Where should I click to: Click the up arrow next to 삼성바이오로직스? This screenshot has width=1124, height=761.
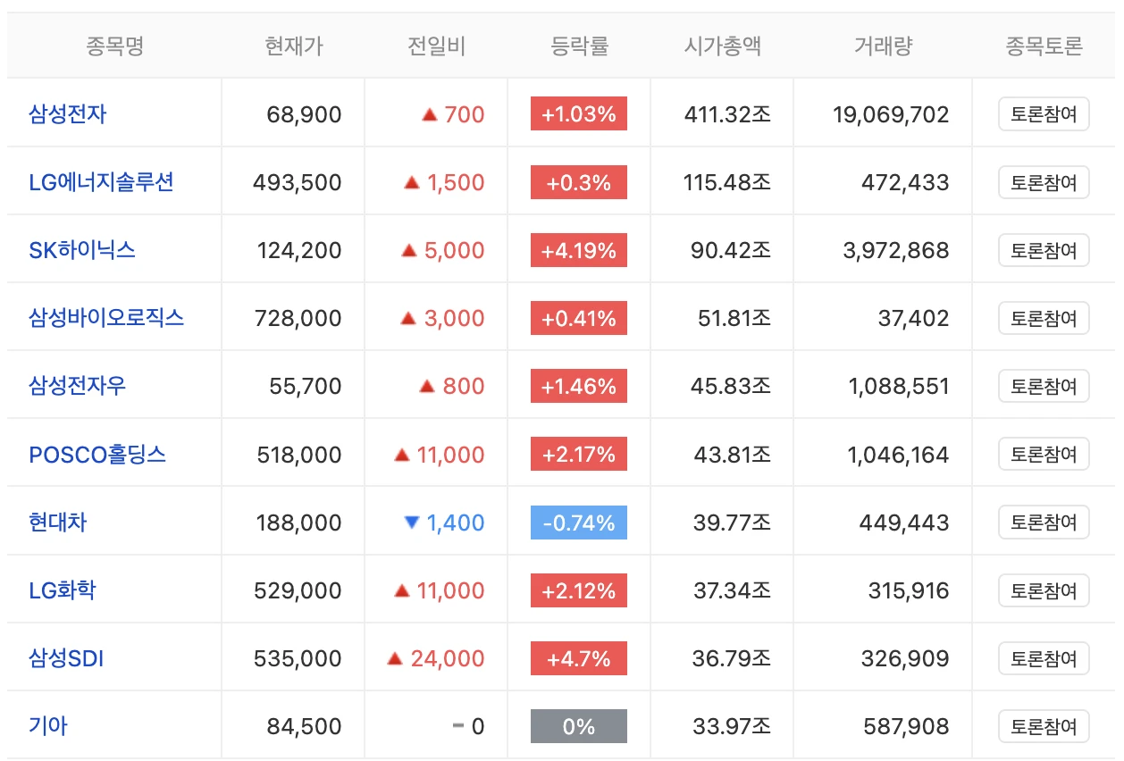pos(410,317)
